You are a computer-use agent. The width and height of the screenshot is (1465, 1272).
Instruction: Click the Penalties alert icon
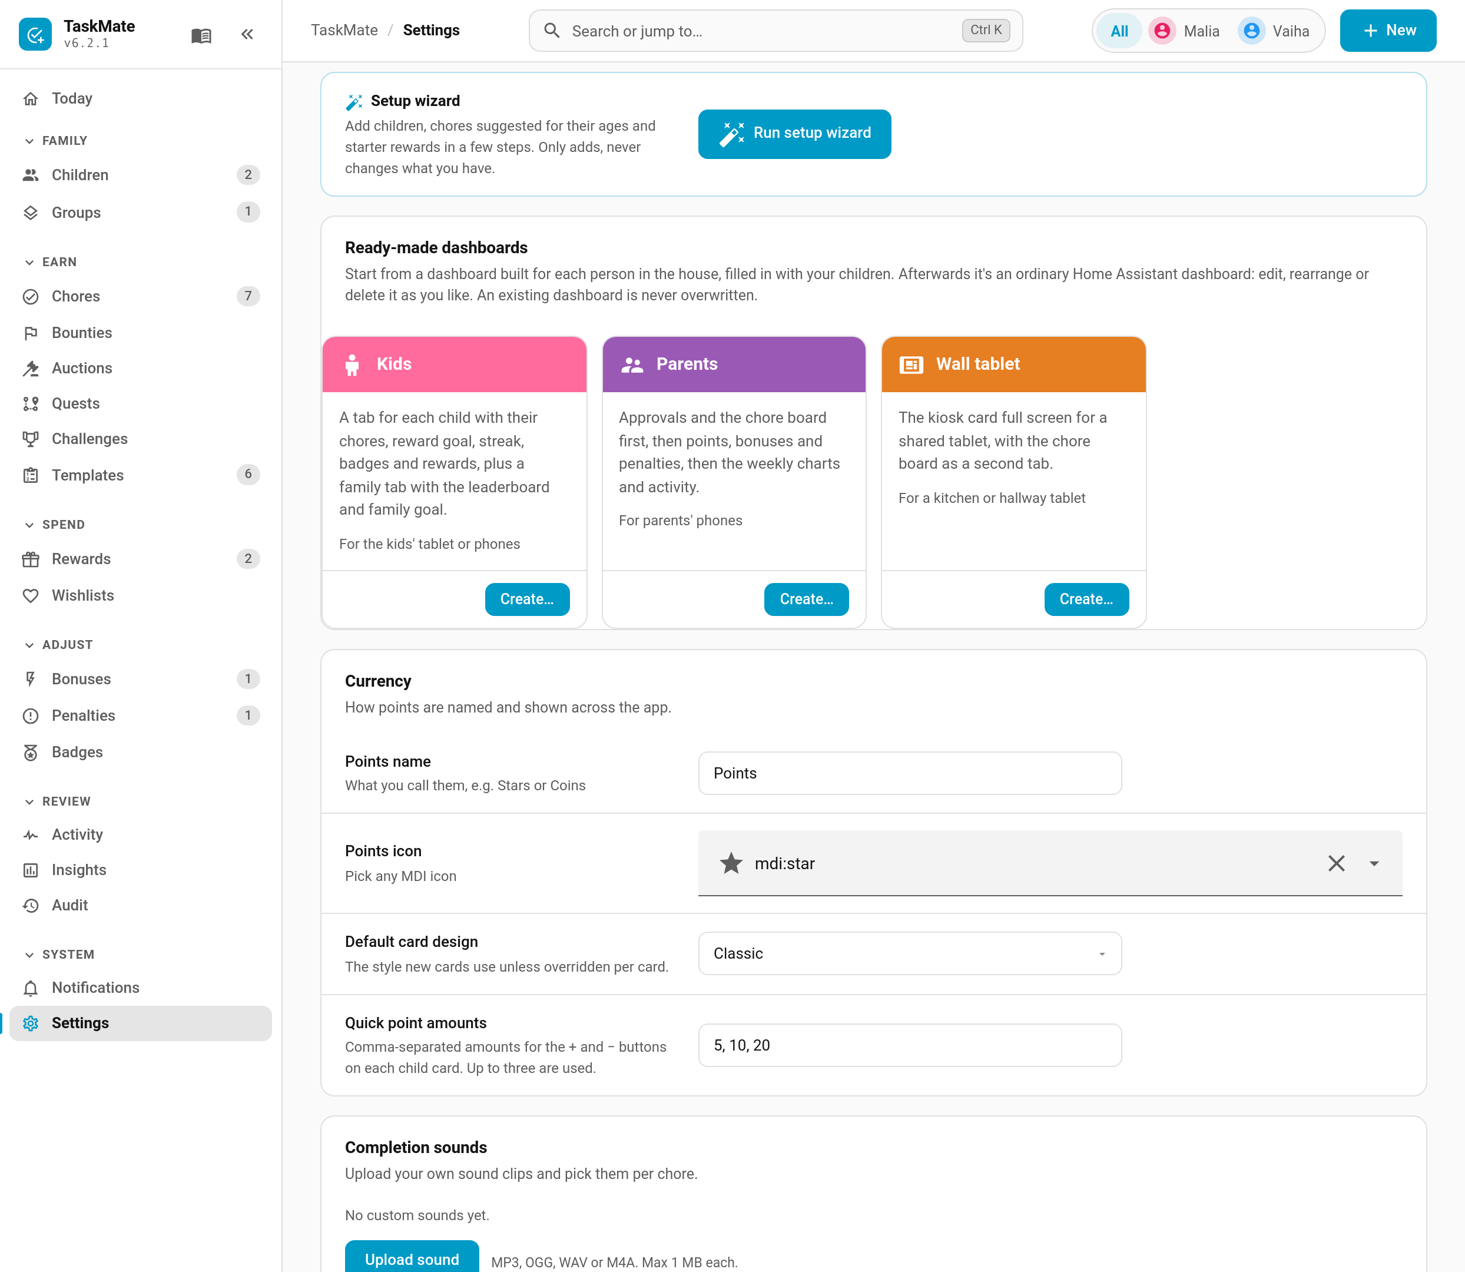pos(31,715)
